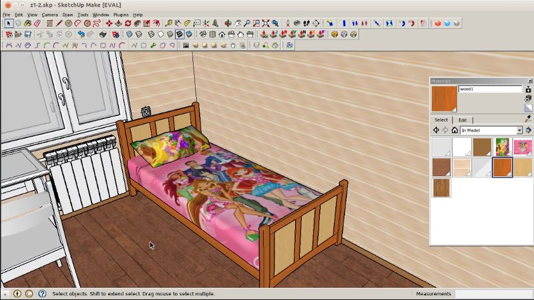The width and height of the screenshot is (534, 300).
Task: Enable Shaded With Textures style
Action: [x=180, y=34]
